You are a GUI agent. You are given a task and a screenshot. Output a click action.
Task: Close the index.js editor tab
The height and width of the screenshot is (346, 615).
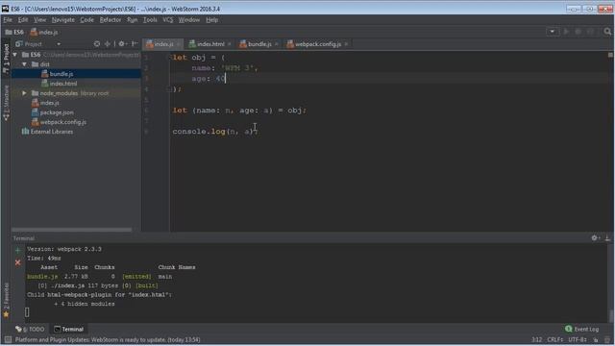(x=179, y=44)
